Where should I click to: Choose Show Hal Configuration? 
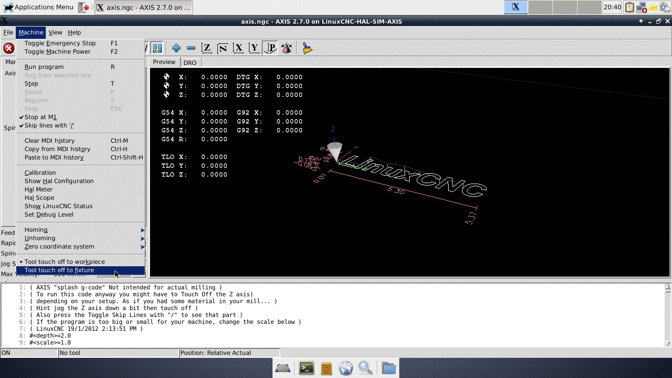[x=81, y=181]
